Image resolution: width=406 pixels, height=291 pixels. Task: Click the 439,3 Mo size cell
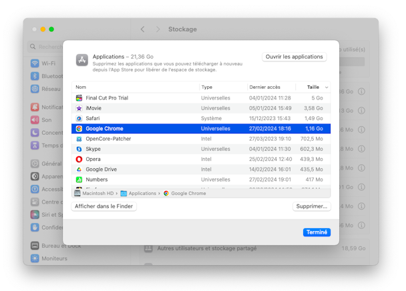(311, 160)
